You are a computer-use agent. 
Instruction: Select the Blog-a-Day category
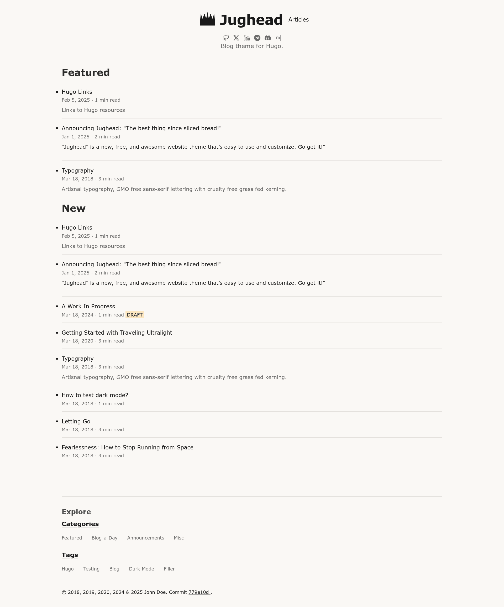coord(104,538)
